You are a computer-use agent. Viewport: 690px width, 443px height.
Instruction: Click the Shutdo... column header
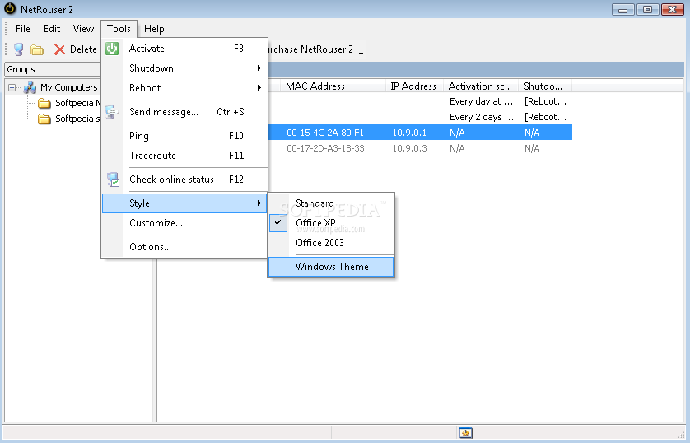click(x=545, y=86)
